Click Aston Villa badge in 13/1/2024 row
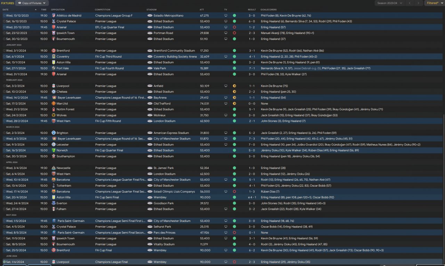This screenshot has height=266, width=445. [54, 62]
